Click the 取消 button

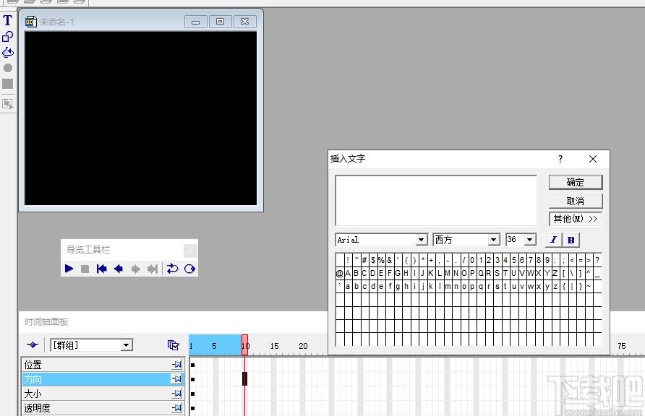click(576, 201)
